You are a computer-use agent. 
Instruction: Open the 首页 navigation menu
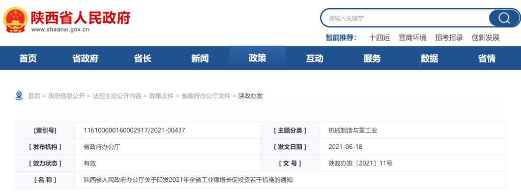(28, 59)
